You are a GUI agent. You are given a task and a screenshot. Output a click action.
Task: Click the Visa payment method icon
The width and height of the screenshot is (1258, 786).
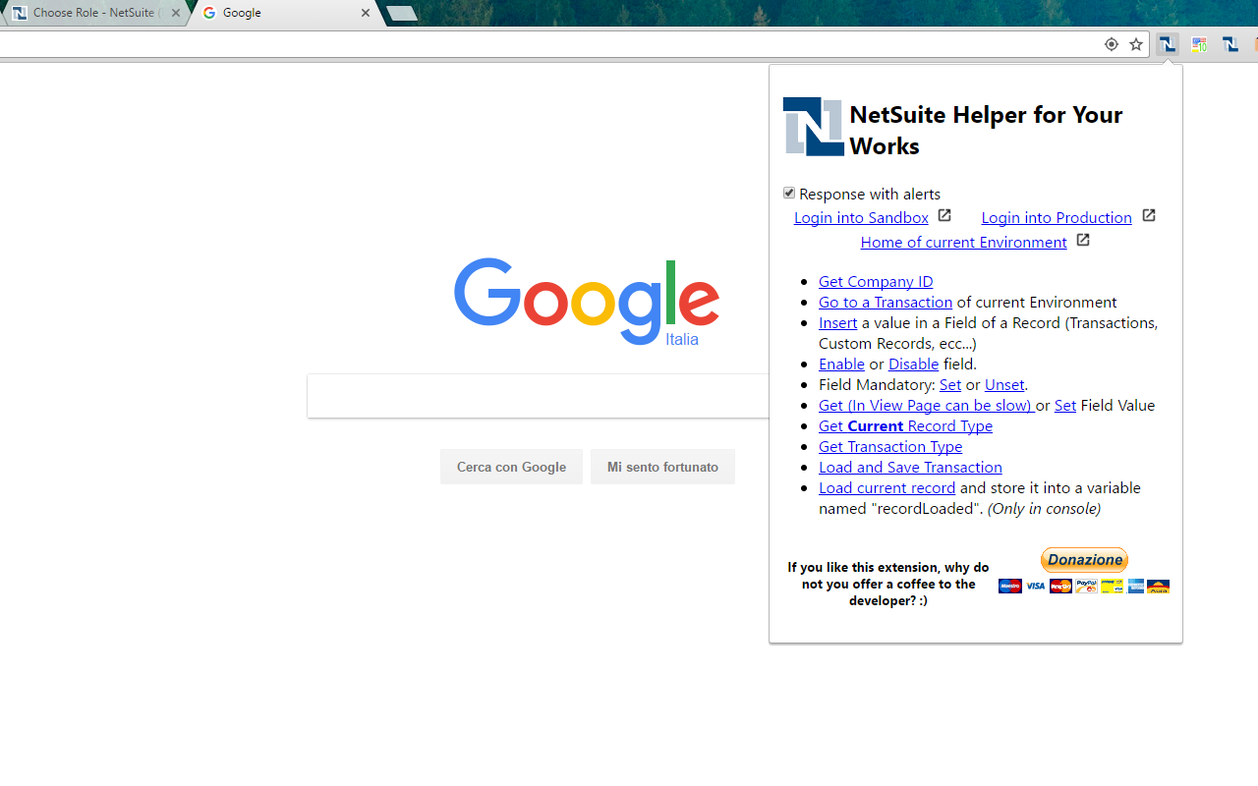pyautogui.click(x=1035, y=586)
